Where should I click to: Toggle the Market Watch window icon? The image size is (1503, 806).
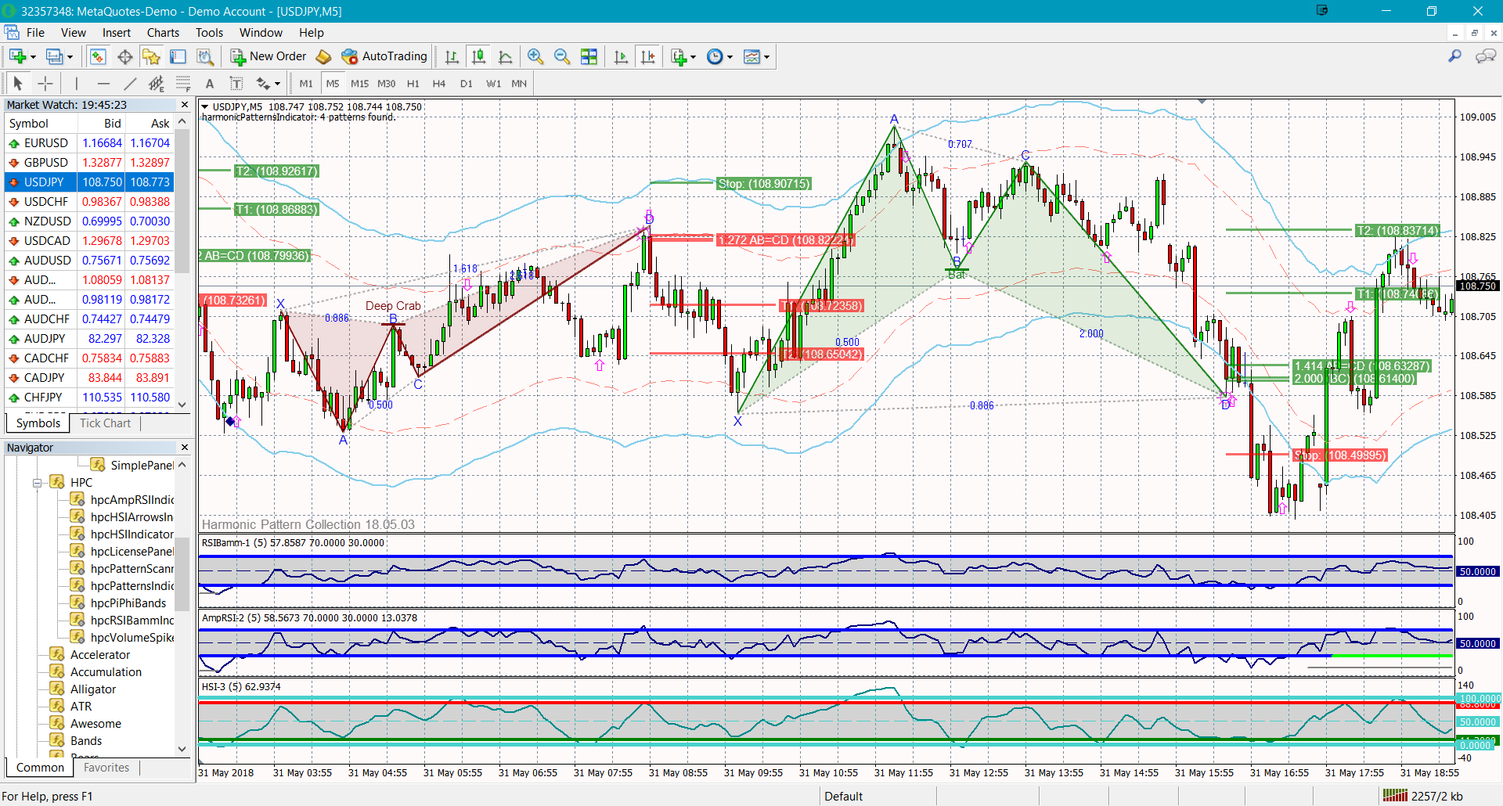click(x=98, y=56)
